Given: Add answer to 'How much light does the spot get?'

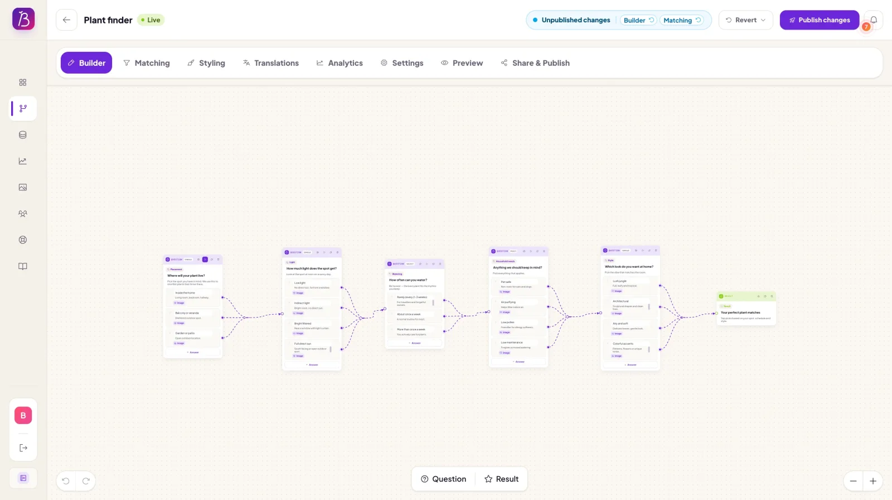Looking at the screenshot, I should pos(312,364).
